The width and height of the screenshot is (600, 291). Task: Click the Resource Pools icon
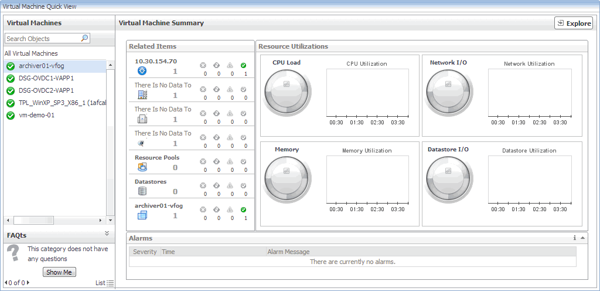(142, 167)
